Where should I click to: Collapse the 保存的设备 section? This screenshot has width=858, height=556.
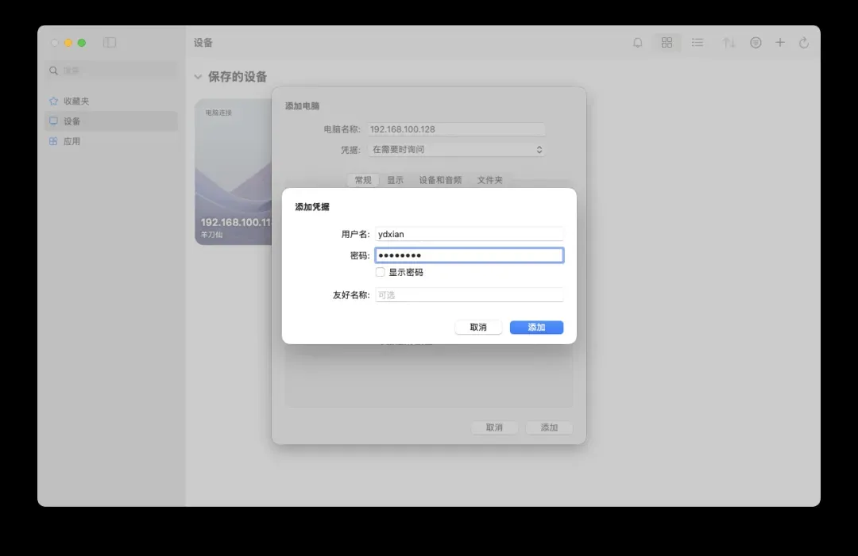click(x=199, y=77)
